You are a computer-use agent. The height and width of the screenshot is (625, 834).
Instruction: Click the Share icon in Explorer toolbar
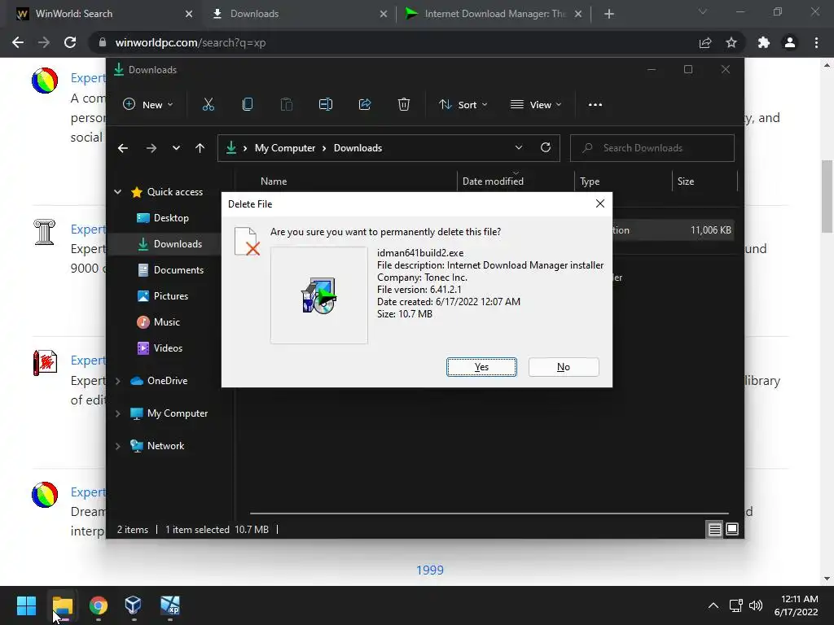point(365,104)
